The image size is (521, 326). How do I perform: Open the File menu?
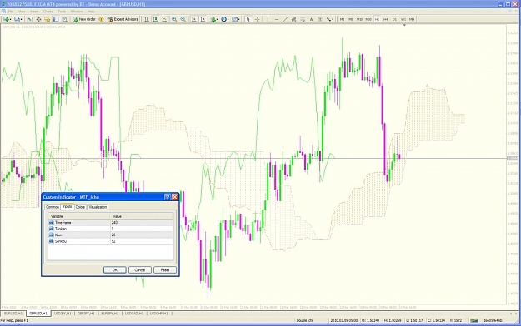coord(11,12)
